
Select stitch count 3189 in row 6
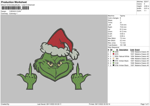coord(116,63)
